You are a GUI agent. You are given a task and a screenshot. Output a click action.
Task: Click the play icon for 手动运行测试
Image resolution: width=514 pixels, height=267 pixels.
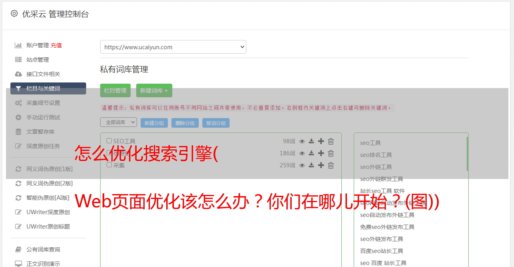pos(18,117)
